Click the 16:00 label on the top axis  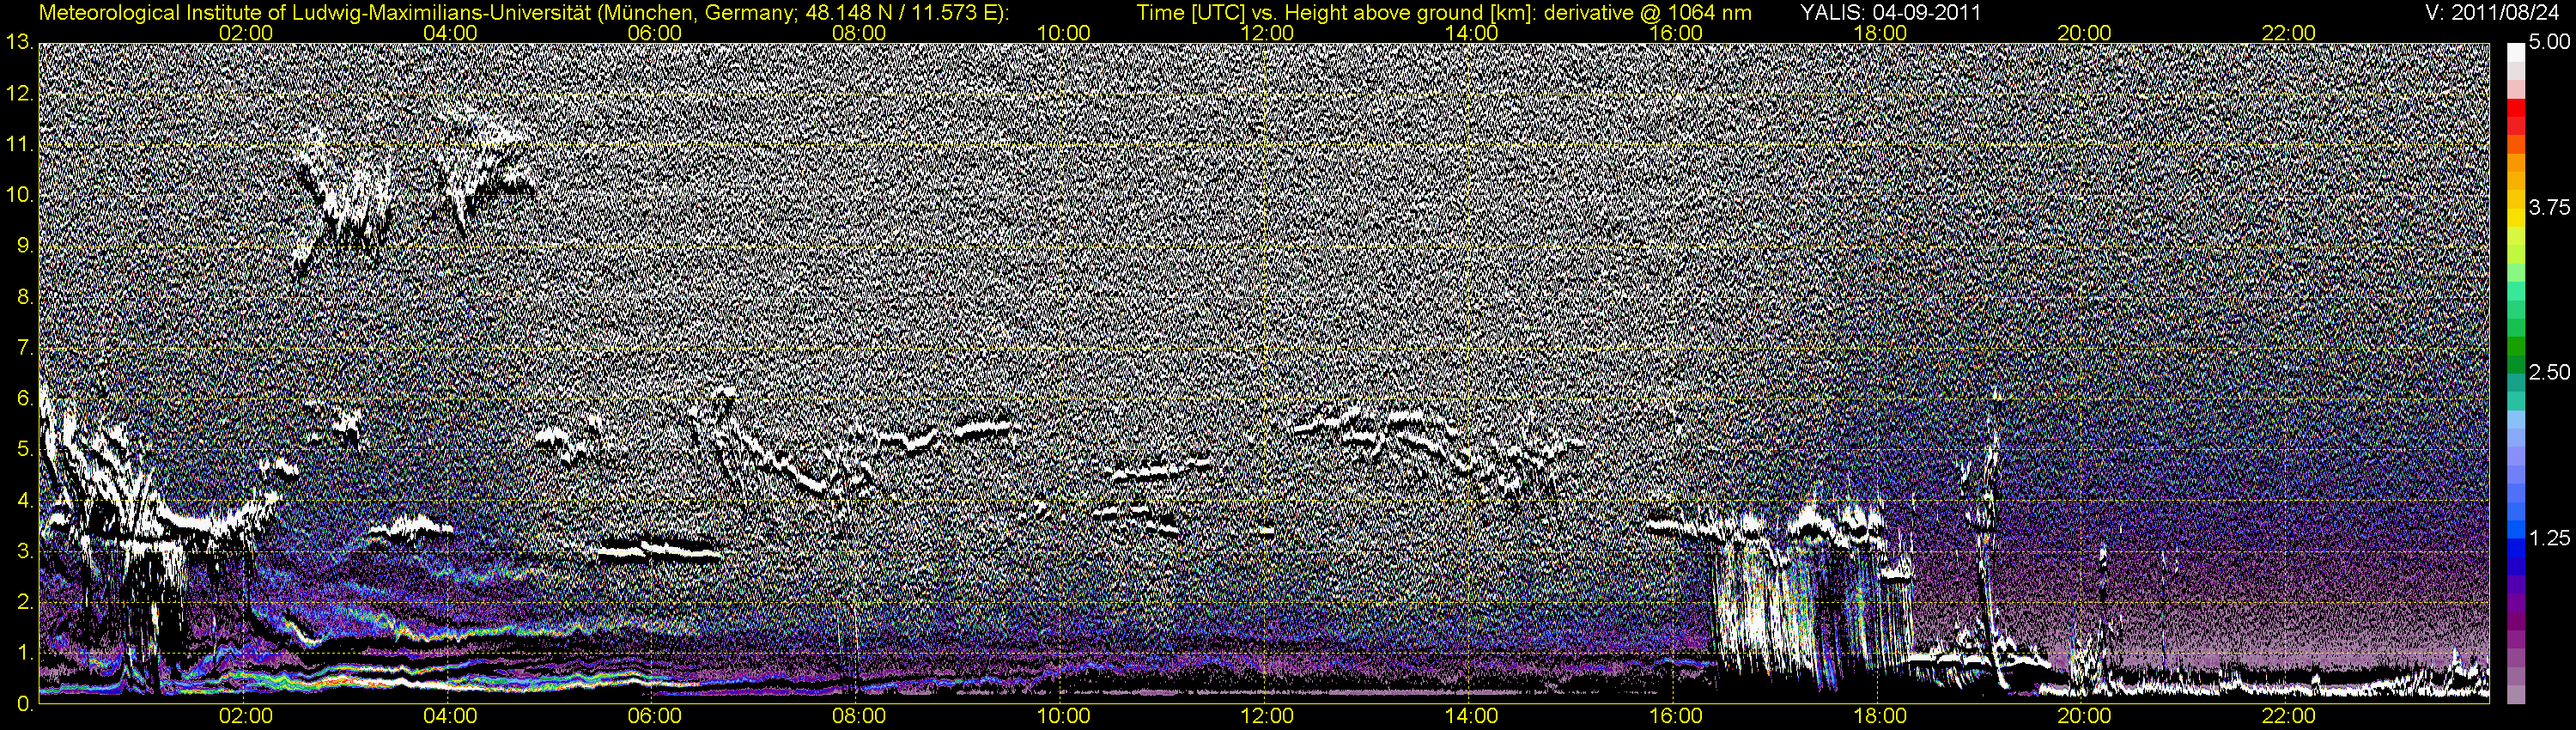[1676, 33]
